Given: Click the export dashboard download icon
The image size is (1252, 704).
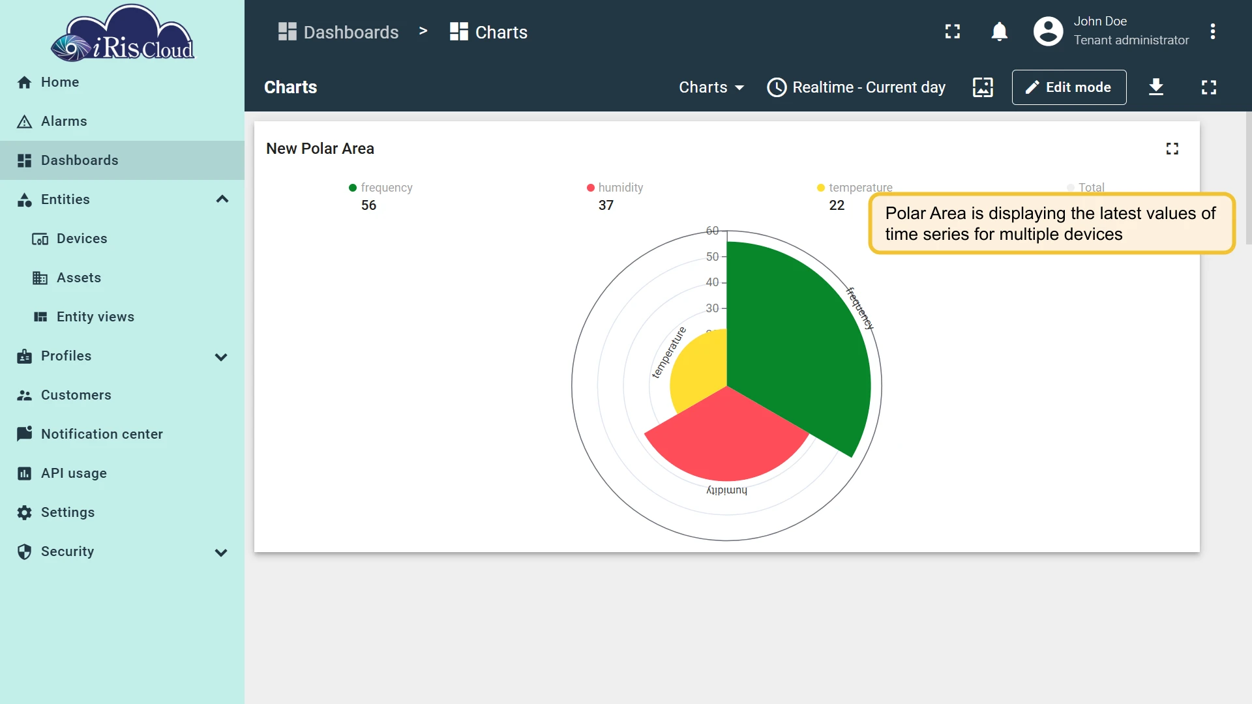Looking at the screenshot, I should (1156, 87).
